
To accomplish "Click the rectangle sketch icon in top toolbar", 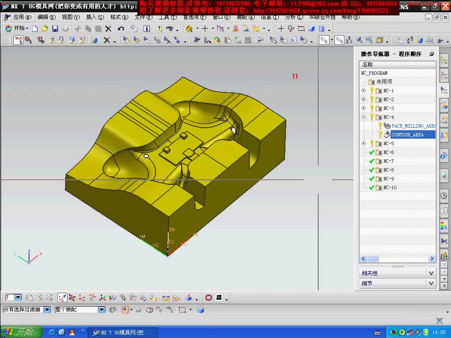I will point(301,29).
